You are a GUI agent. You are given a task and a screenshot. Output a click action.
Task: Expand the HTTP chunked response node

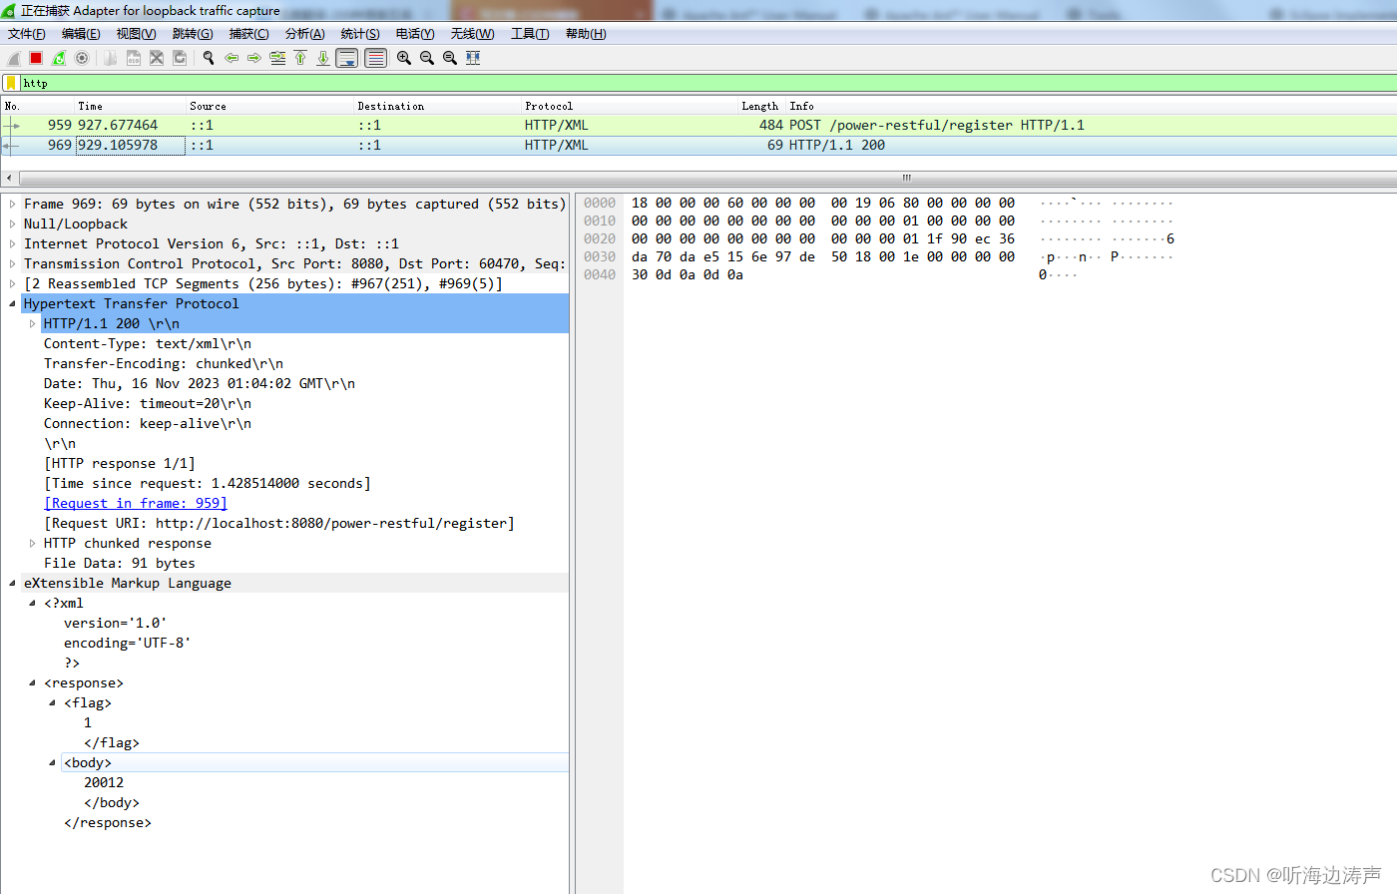tap(33, 543)
